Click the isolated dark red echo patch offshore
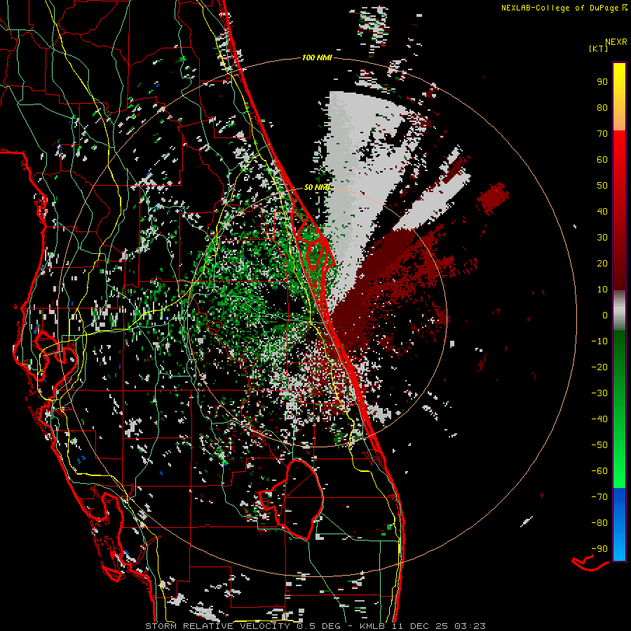The height and width of the screenshot is (631, 631). point(493,198)
